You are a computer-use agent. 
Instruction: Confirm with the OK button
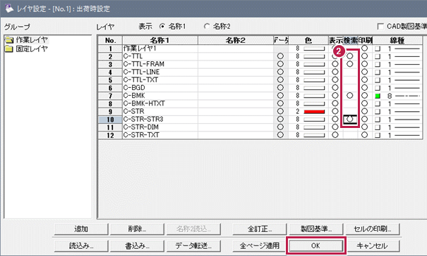tap(316, 246)
